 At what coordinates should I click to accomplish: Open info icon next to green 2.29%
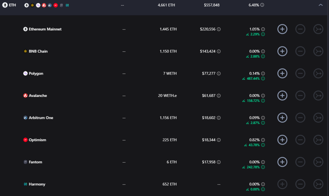(263, 34)
